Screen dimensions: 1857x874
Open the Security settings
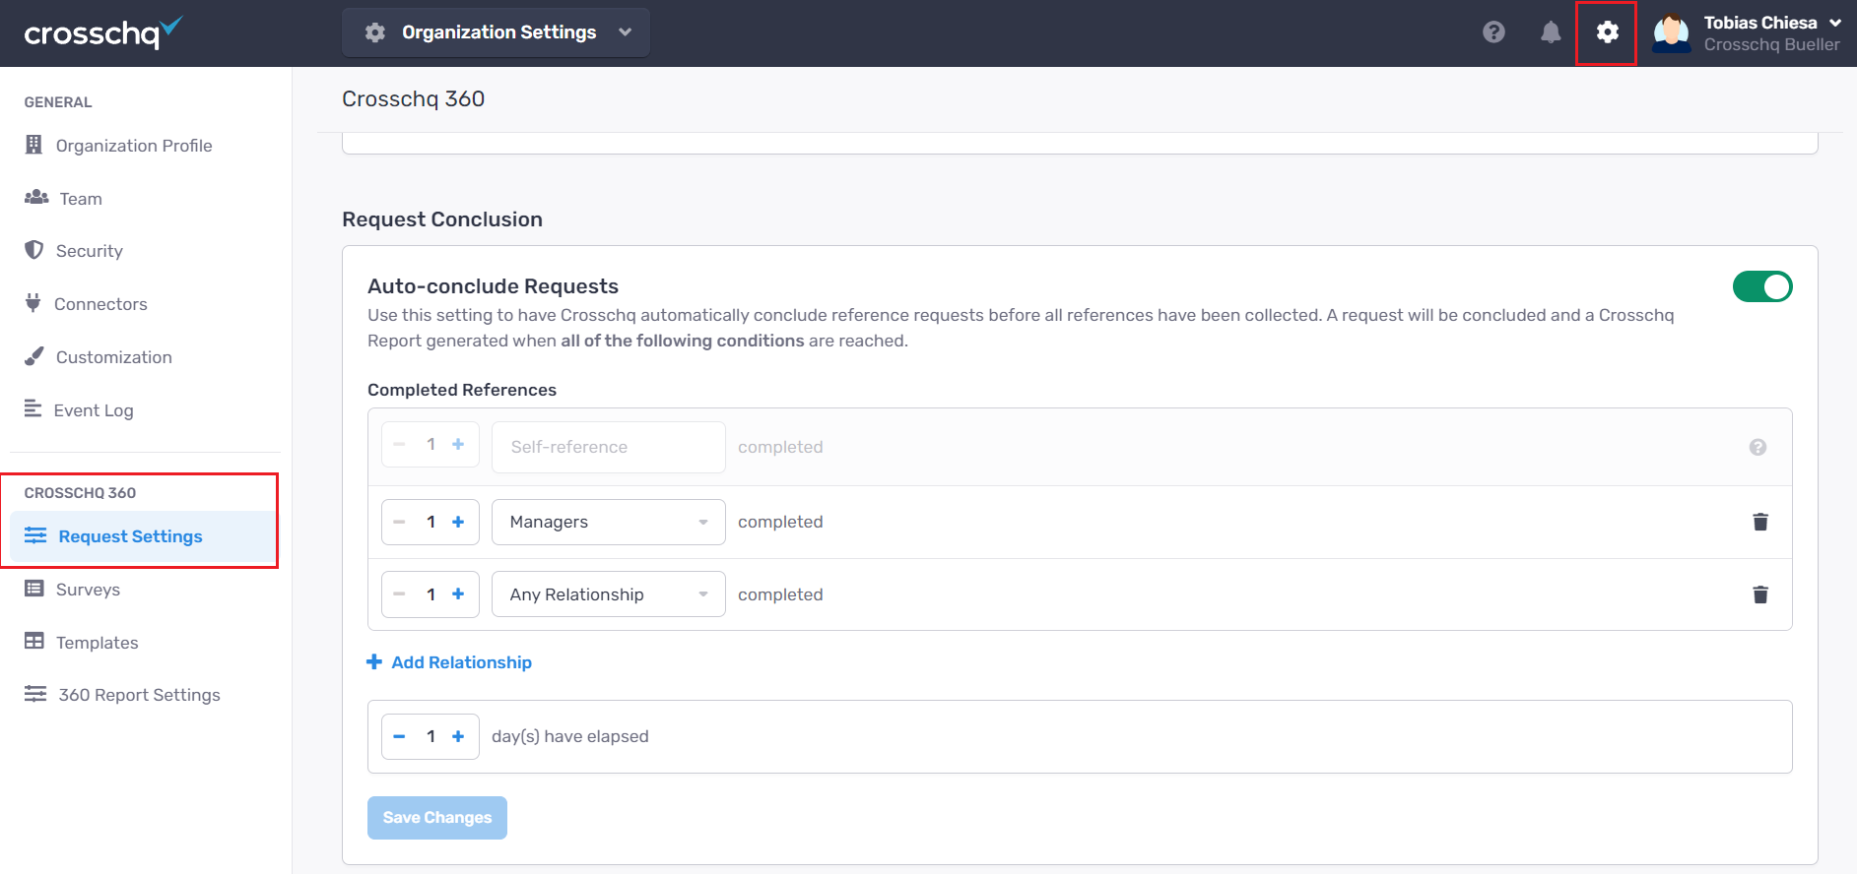pos(90,251)
